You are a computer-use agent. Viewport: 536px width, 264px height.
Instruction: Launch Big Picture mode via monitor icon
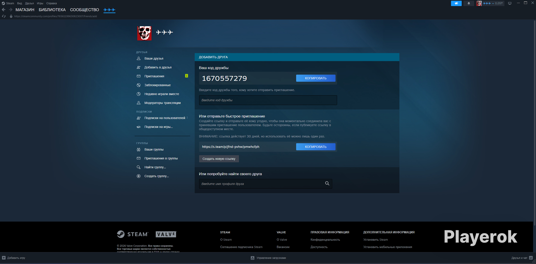[x=510, y=3]
